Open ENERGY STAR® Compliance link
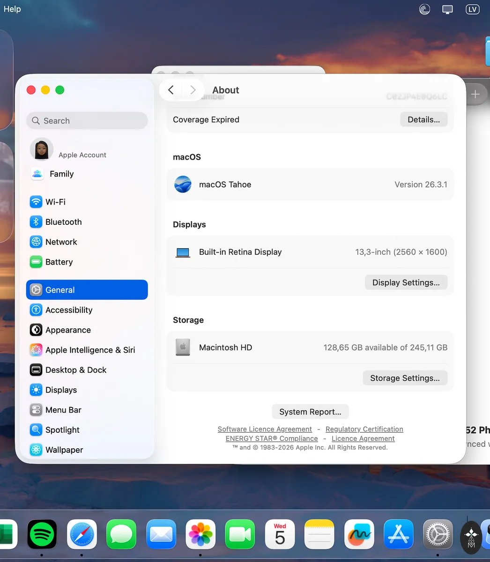The image size is (490, 562). (272, 438)
